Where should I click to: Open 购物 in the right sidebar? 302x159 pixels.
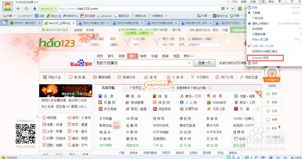(x=272, y=102)
